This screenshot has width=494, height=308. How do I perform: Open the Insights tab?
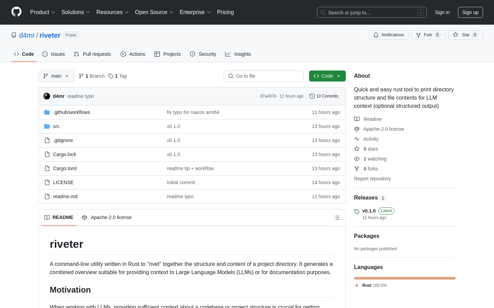(x=238, y=54)
